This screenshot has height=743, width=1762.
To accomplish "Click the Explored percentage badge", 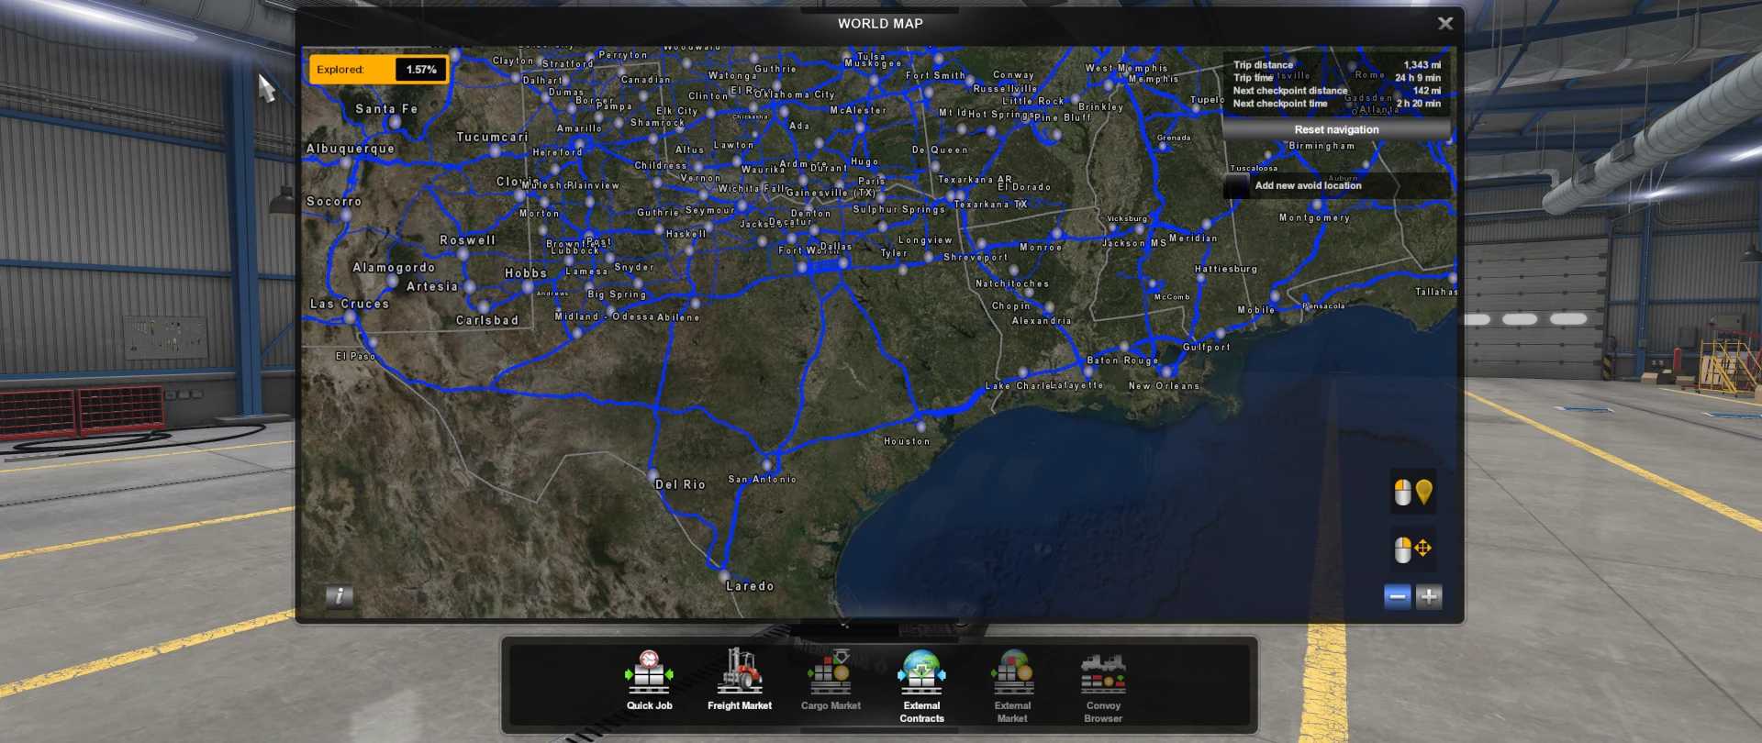I will 379,70.
